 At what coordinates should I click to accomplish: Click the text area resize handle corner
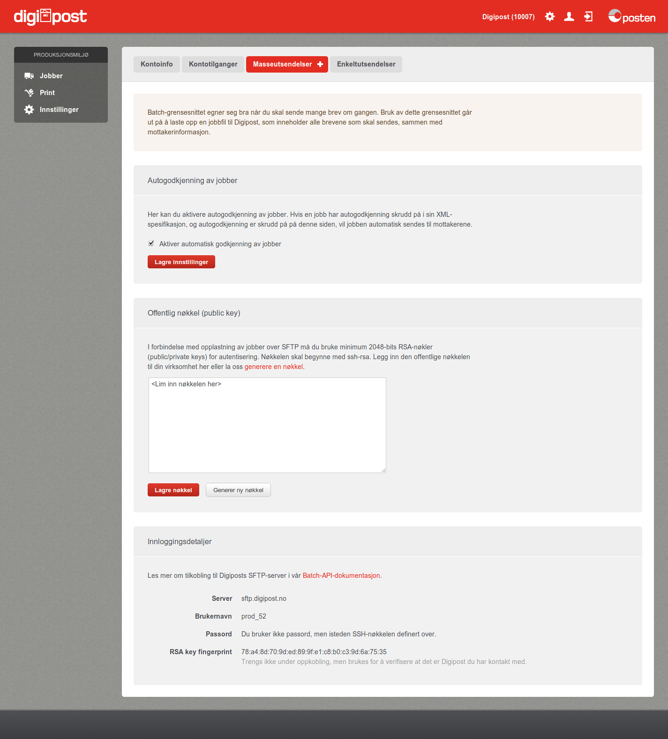(x=383, y=470)
